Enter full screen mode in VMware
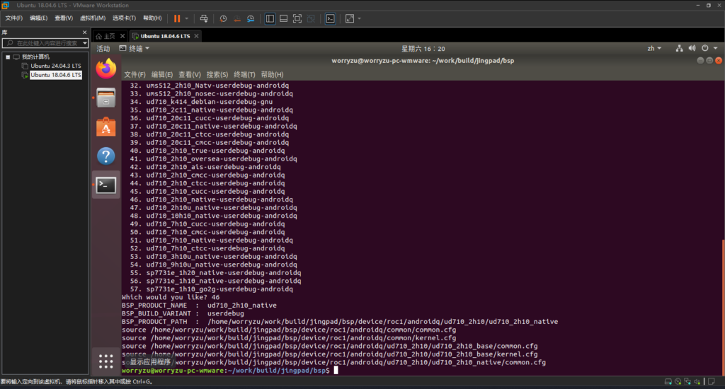 297,18
